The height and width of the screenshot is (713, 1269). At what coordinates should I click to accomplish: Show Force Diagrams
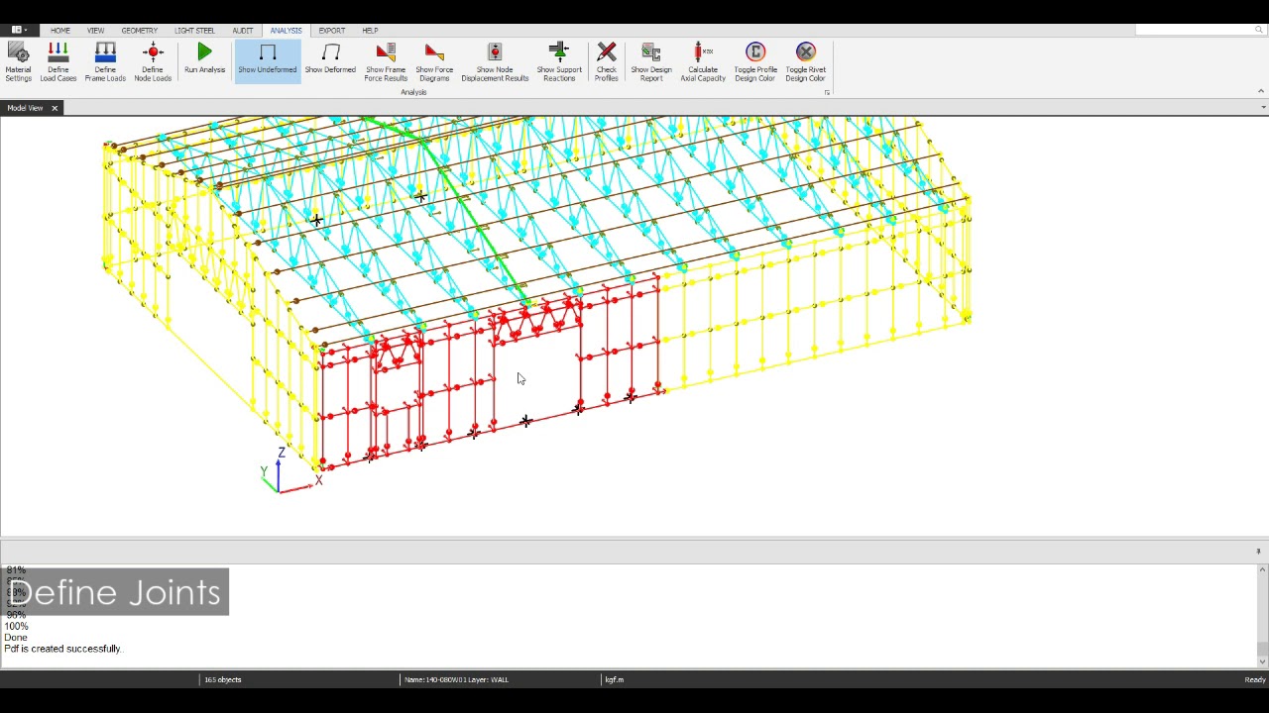pyautogui.click(x=434, y=61)
